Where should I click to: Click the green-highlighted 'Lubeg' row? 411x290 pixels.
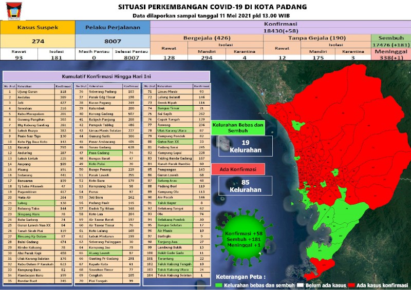[38, 203]
